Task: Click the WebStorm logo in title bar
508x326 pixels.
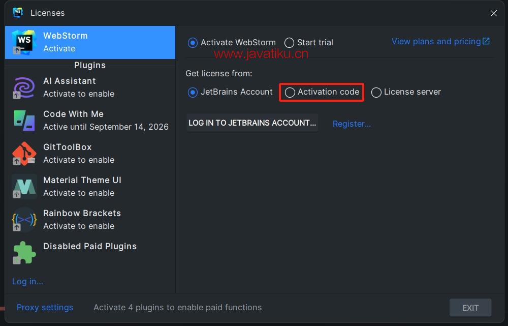Action: point(18,13)
